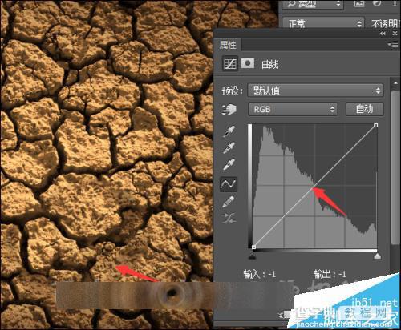Switch to the 属性 tab
The image size is (401, 330).
[228, 45]
